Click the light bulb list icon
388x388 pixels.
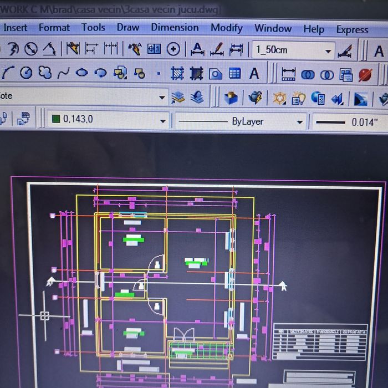tap(299, 99)
